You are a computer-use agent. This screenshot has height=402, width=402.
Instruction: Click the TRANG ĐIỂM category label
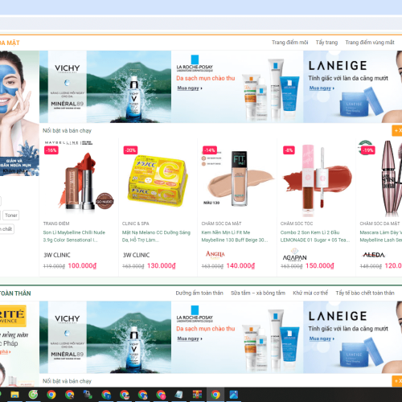pyautogui.click(x=56, y=224)
